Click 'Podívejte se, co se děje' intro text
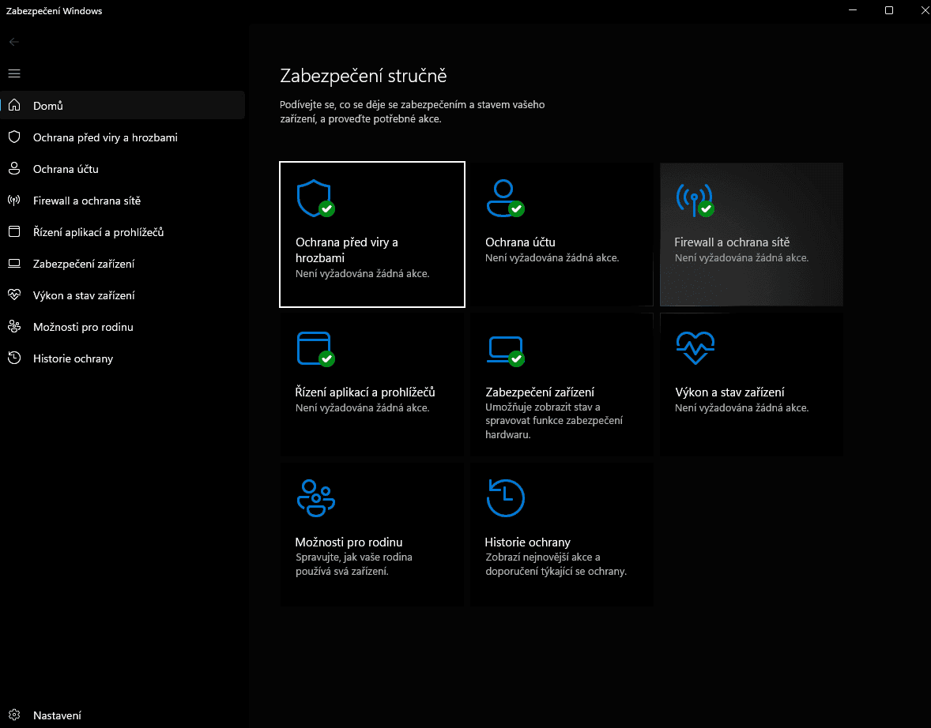This screenshot has width=931, height=728. point(412,111)
